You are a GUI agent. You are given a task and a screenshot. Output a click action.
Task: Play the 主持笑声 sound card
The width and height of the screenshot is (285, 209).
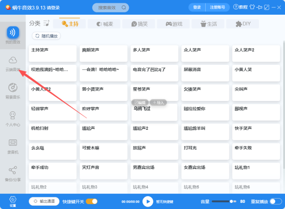point(53,54)
